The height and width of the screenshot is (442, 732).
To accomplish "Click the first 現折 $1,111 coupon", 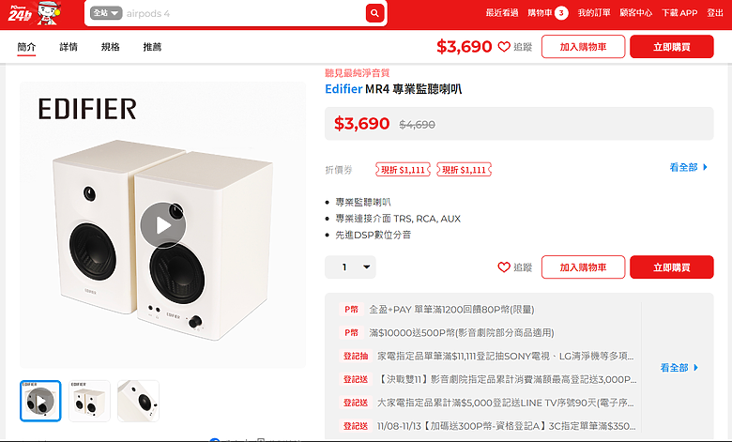I will click(x=403, y=170).
